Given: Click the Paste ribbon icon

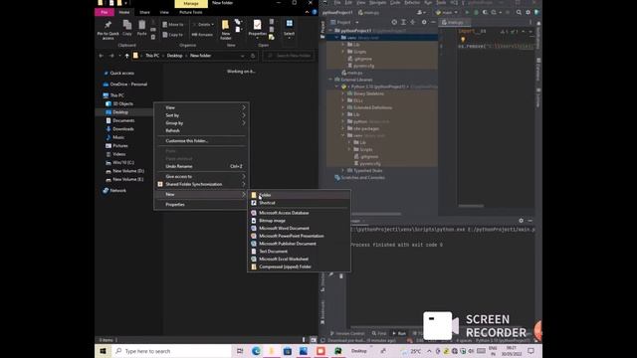Looking at the screenshot, I should (141, 28).
